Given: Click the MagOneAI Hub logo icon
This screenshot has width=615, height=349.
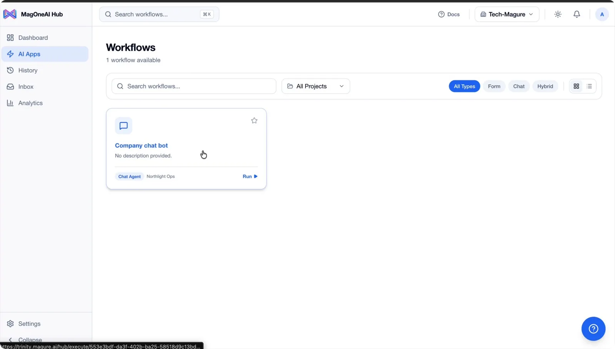Looking at the screenshot, I should pyautogui.click(x=10, y=14).
